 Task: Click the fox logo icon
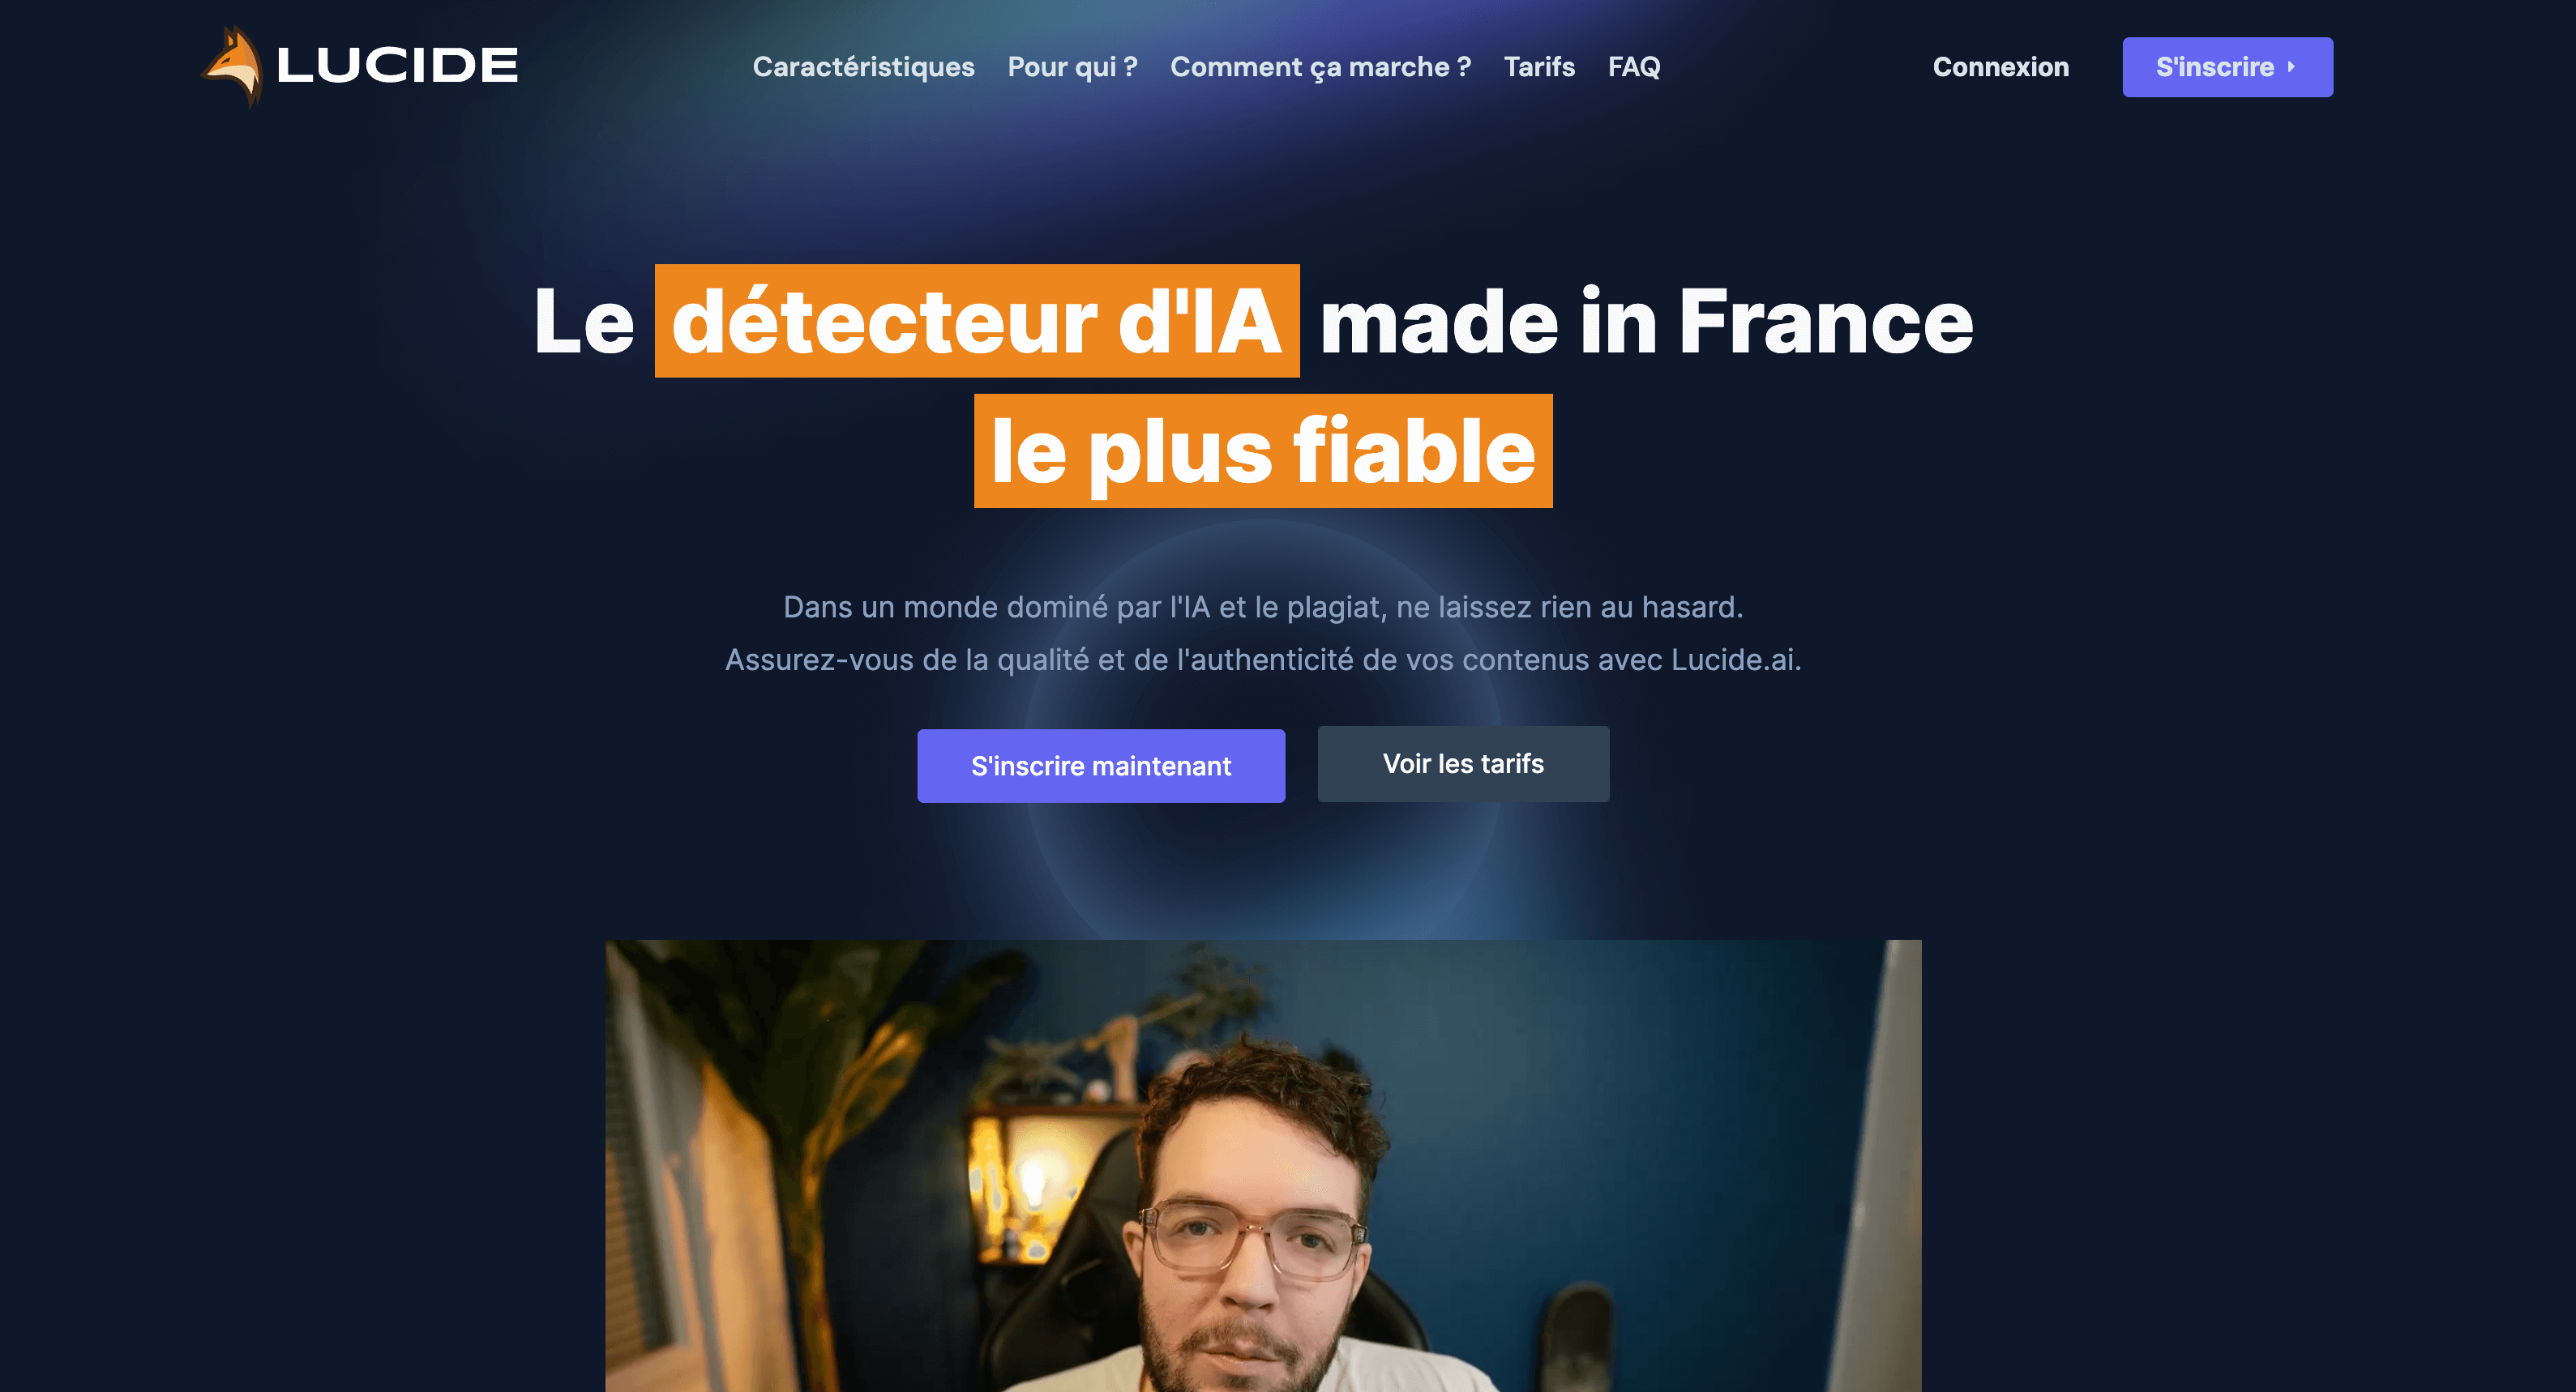(x=233, y=66)
